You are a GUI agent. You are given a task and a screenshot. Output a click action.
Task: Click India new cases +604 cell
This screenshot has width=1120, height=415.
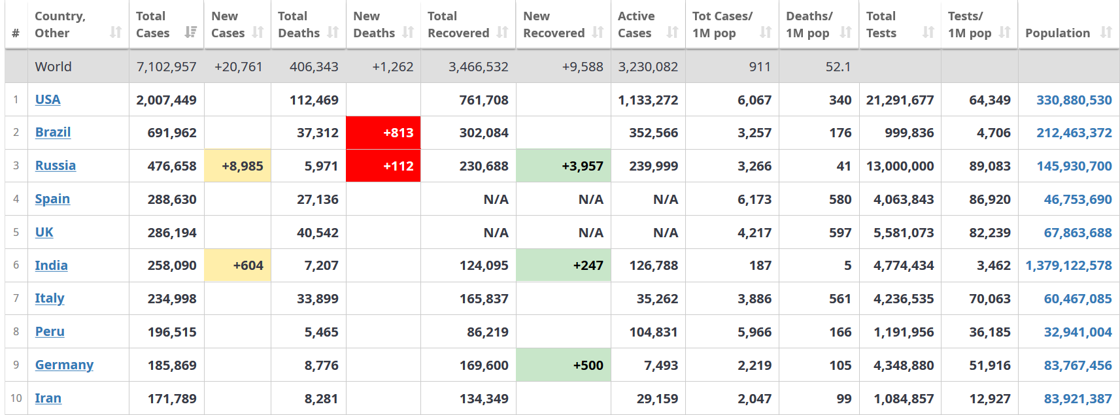pos(237,265)
